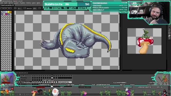This screenshot has height=96, width=171.
Task: Select the diagonal line tool in right toolbar
Action: (x=169, y=30)
